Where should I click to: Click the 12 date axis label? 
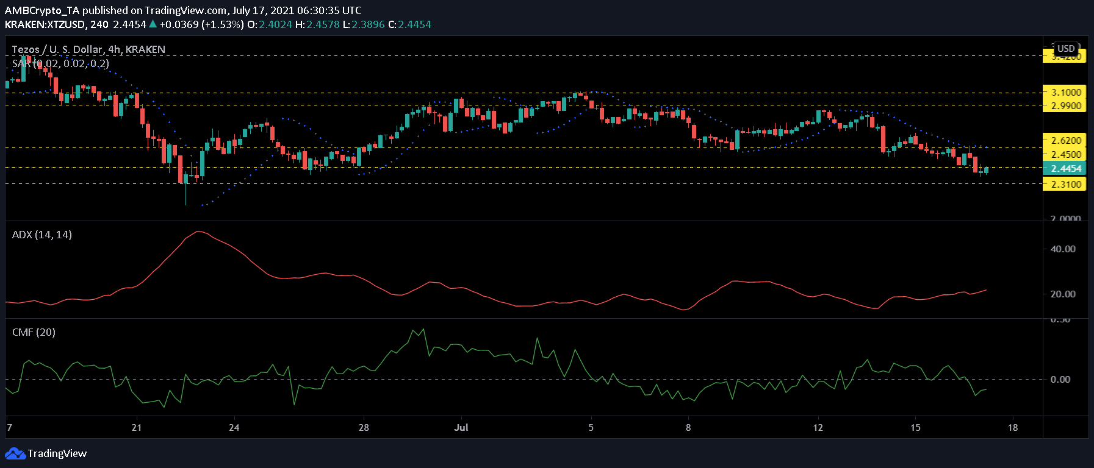(818, 427)
